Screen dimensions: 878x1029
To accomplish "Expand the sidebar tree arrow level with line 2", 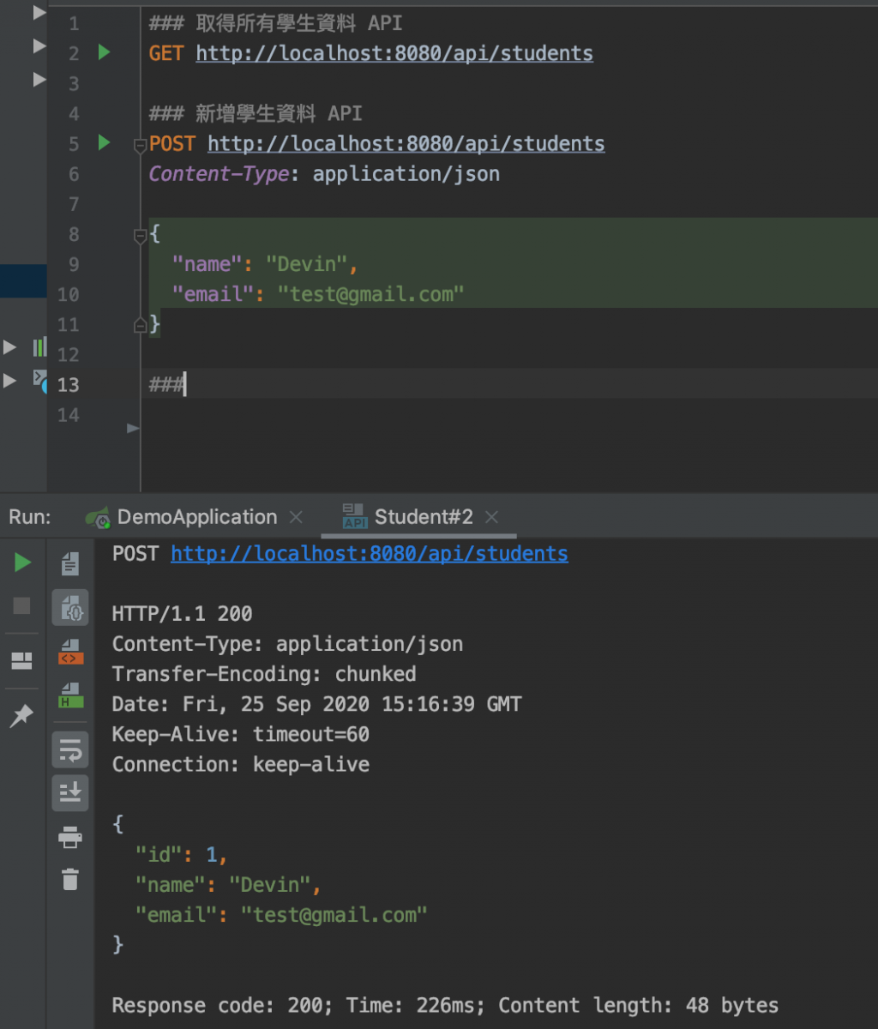I will click(39, 45).
